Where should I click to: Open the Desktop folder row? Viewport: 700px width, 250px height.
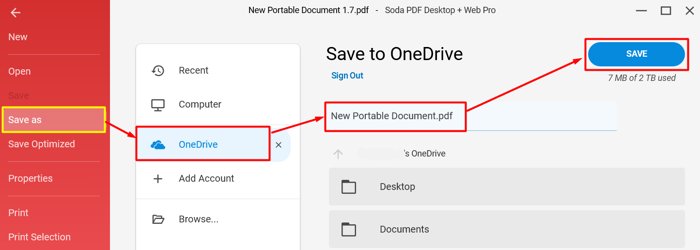[507, 187]
